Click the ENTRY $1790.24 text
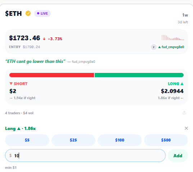 (24, 47)
